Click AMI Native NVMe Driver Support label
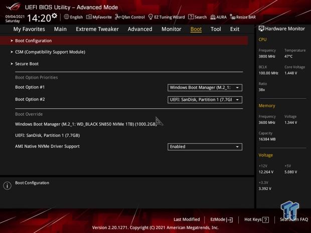The width and height of the screenshot is (311, 233). click(47, 146)
